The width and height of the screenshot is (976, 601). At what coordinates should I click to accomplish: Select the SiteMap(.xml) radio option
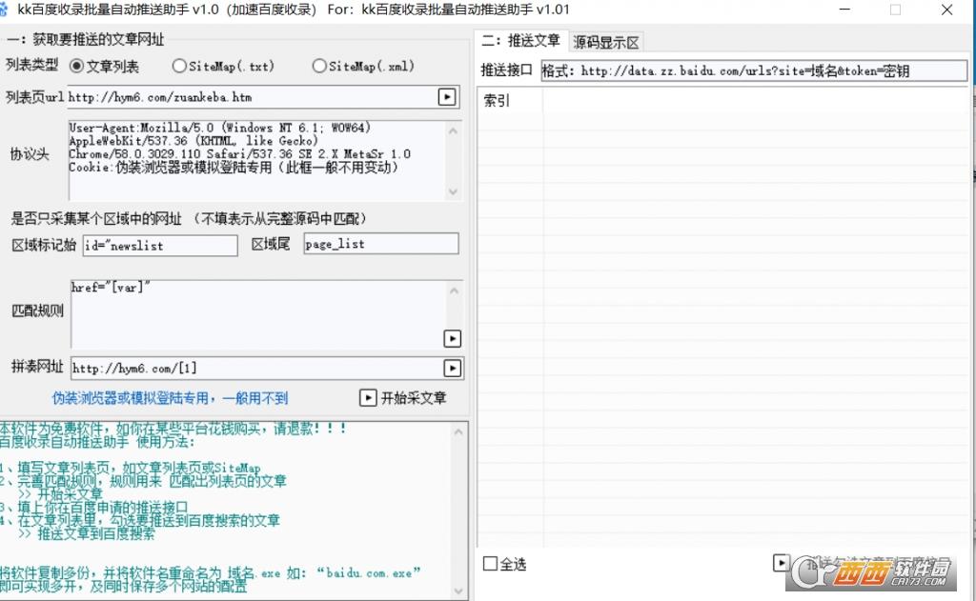(319, 66)
